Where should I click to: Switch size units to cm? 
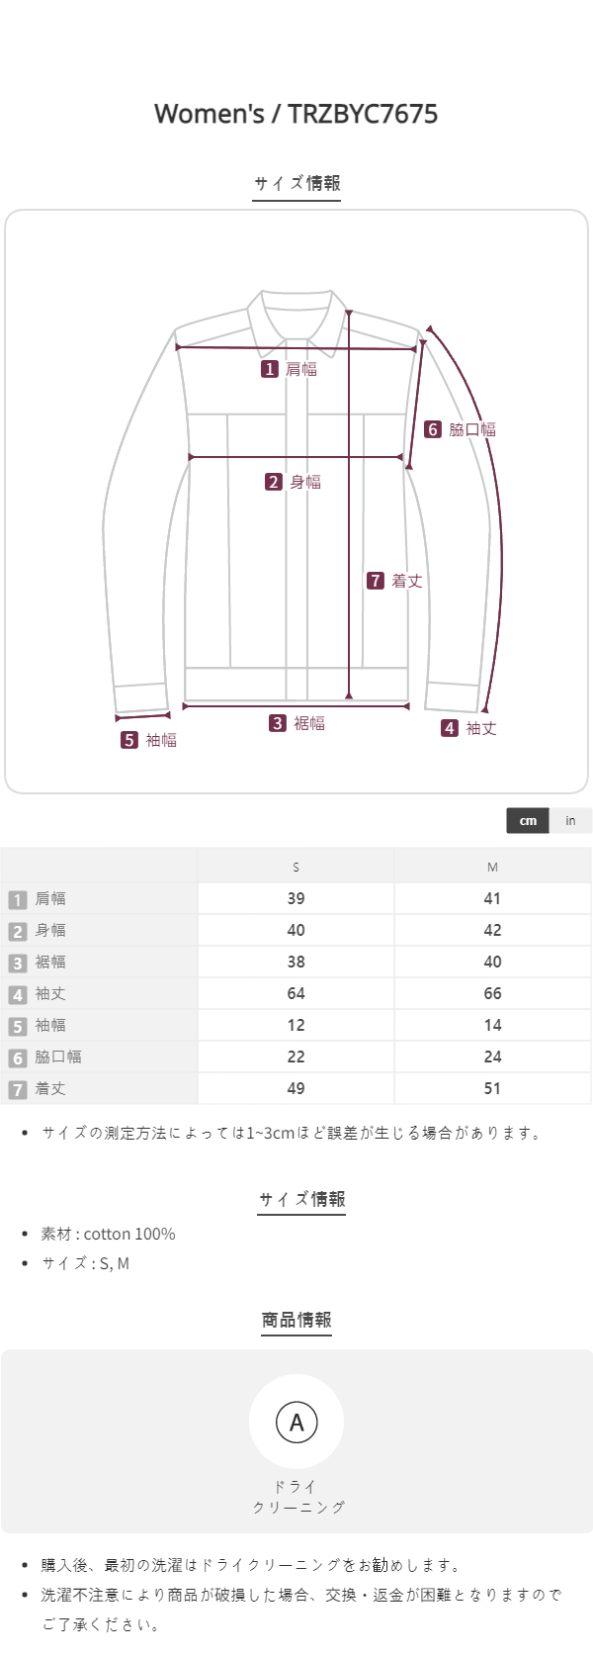pos(528,821)
